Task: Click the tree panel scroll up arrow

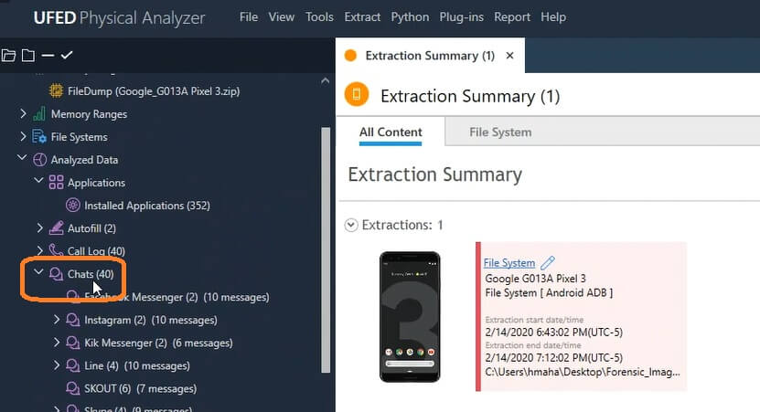Action: pos(326,81)
